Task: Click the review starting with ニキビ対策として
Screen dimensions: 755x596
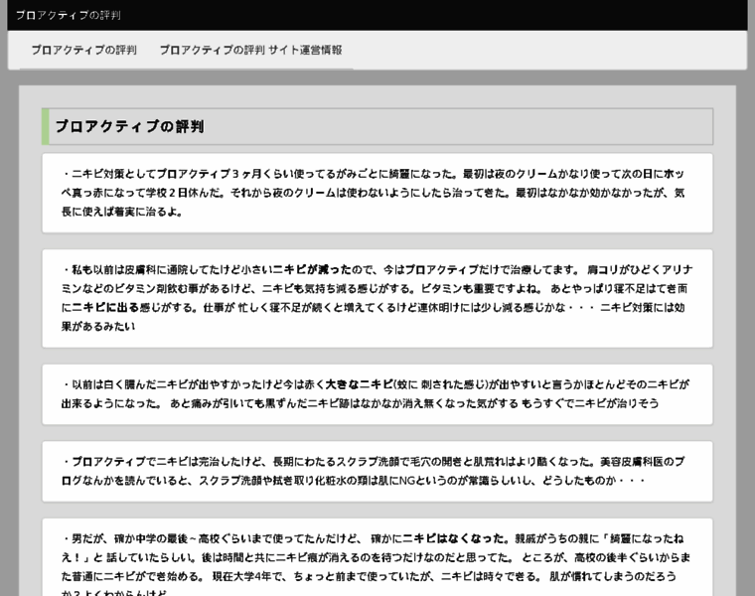Action: 377,193
